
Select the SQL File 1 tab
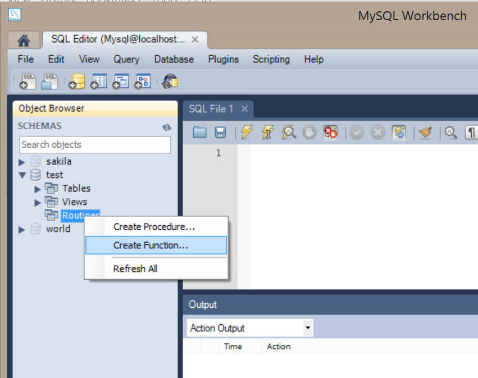(x=211, y=109)
